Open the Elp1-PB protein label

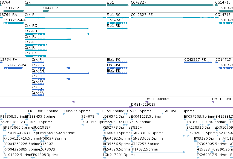point(113,71)
